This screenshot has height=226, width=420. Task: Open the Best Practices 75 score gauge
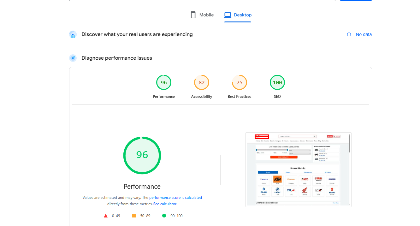[x=240, y=83]
